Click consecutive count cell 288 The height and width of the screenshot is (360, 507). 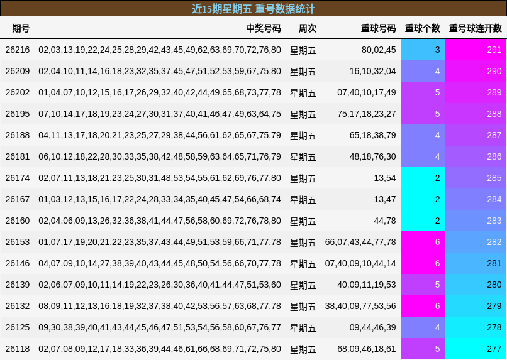(x=476, y=114)
